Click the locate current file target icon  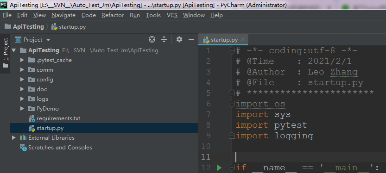(152, 39)
